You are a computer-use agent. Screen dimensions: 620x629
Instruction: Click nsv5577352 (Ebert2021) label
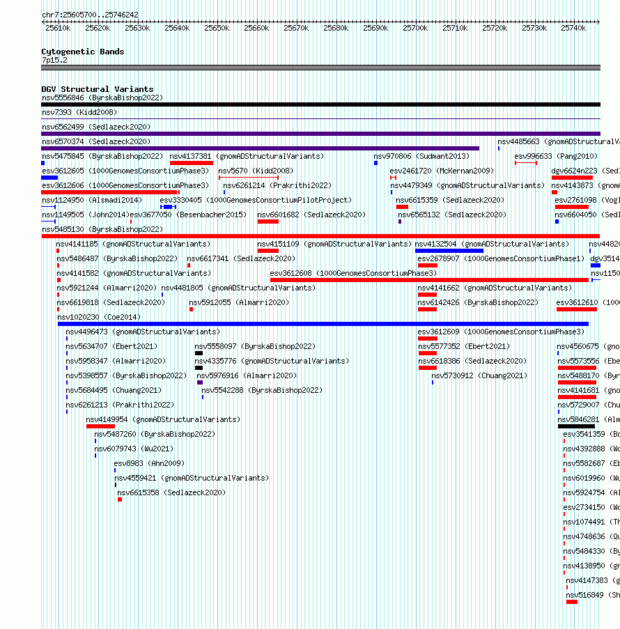464,347
